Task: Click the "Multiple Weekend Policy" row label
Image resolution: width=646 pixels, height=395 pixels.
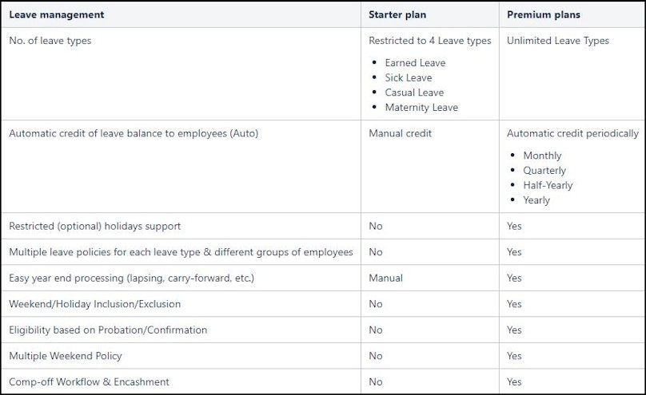Action: coord(66,356)
